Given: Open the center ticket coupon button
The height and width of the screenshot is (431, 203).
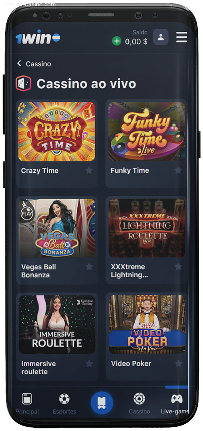Looking at the screenshot, I should point(102,403).
